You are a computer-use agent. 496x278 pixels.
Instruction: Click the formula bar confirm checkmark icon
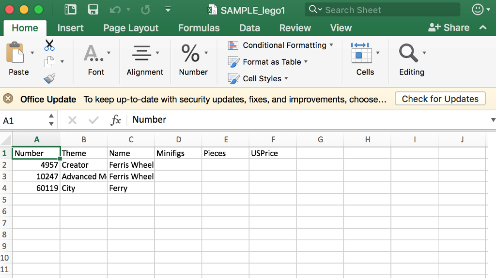coord(93,120)
